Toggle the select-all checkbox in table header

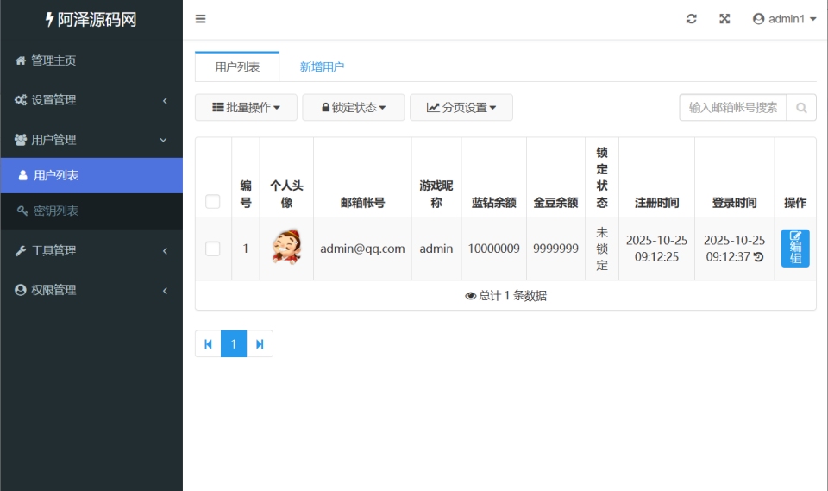click(x=213, y=202)
